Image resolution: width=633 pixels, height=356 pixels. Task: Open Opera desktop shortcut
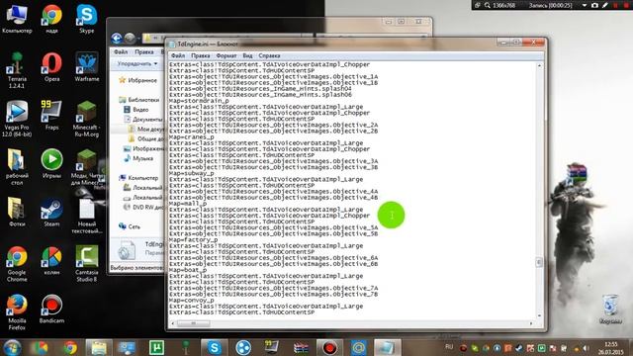pyautogui.click(x=51, y=67)
